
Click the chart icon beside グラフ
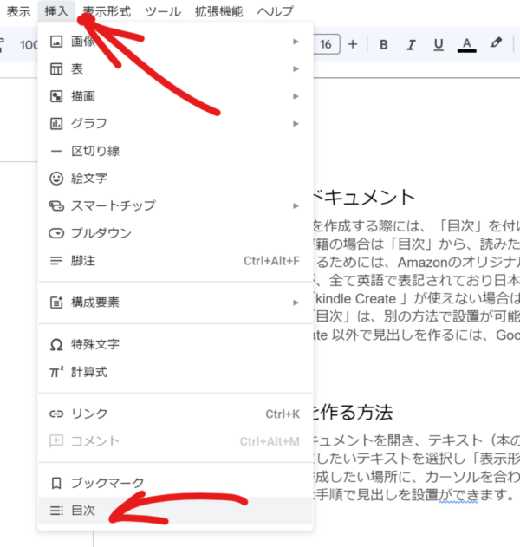coord(56,123)
